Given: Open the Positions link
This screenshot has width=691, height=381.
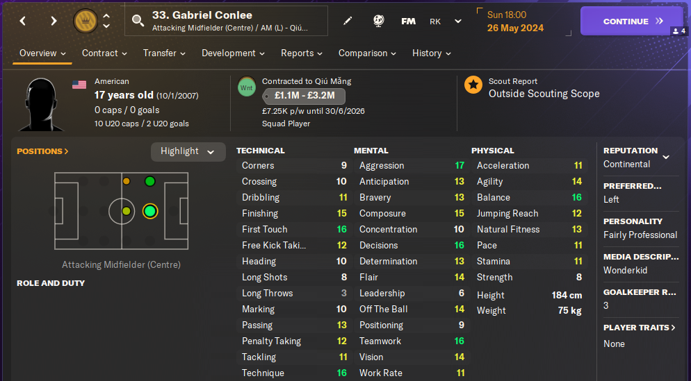Looking at the screenshot, I should point(42,151).
